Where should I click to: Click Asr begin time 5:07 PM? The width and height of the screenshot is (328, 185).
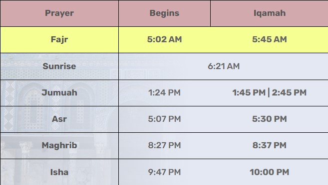(x=164, y=119)
